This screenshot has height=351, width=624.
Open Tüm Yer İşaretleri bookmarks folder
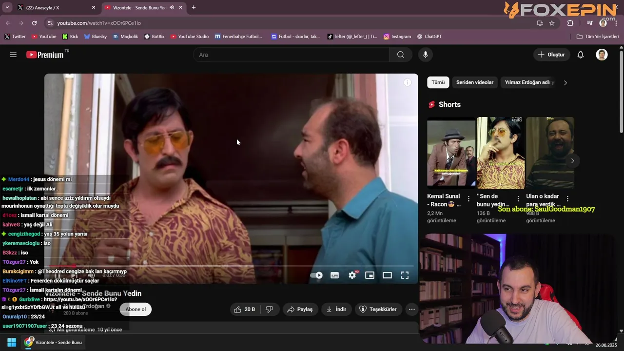[x=597, y=37]
